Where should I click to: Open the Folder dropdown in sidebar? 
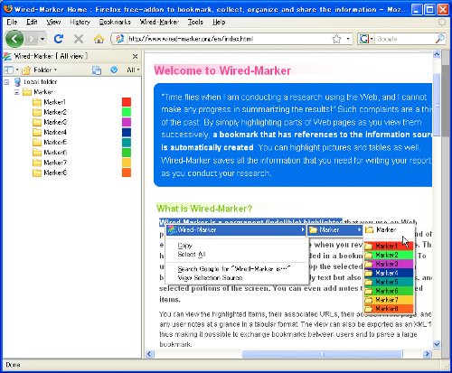tap(40, 70)
